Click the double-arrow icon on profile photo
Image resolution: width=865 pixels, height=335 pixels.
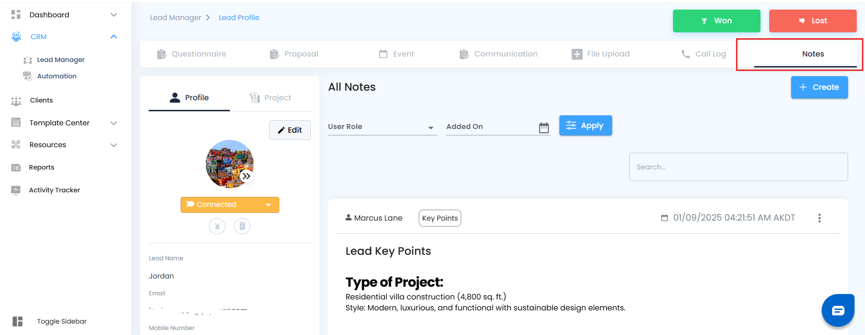click(246, 176)
